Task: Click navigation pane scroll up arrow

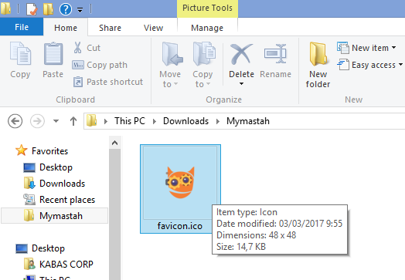Action: (114, 143)
